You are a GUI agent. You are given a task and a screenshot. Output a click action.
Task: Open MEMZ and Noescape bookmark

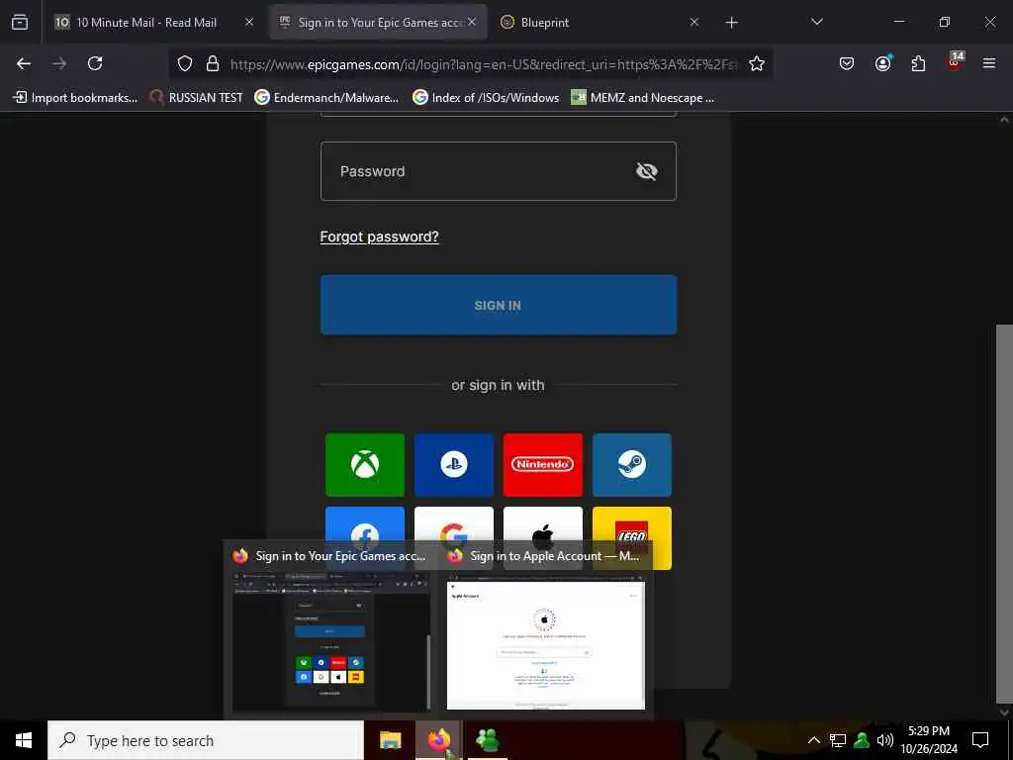click(x=643, y=98)
